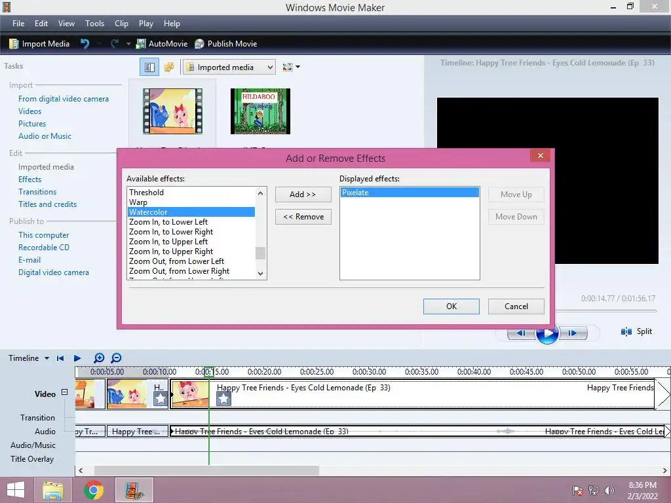Step to the next frame
Image resolution: width=671 pixels, height=503 pixels.
[573, 333]
